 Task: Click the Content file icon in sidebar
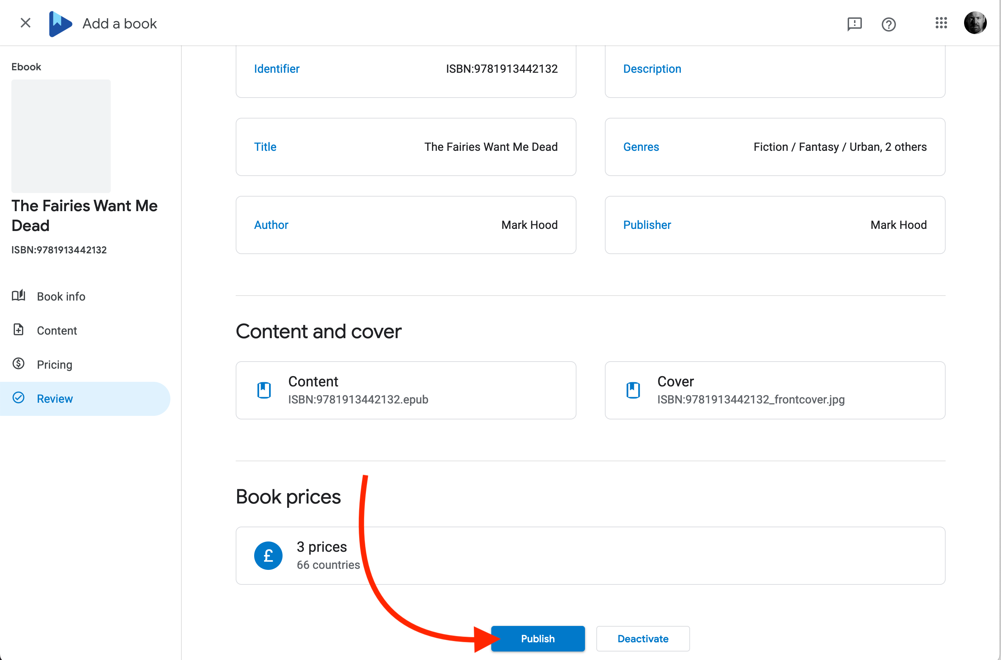click(18, 330)
